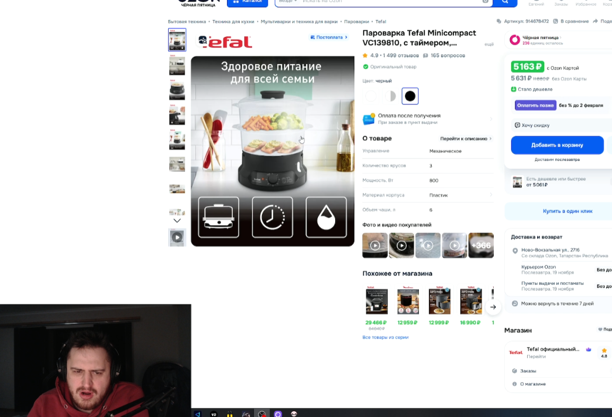Show next similar products with arrow
612x417 pixels.
point(493,307)
